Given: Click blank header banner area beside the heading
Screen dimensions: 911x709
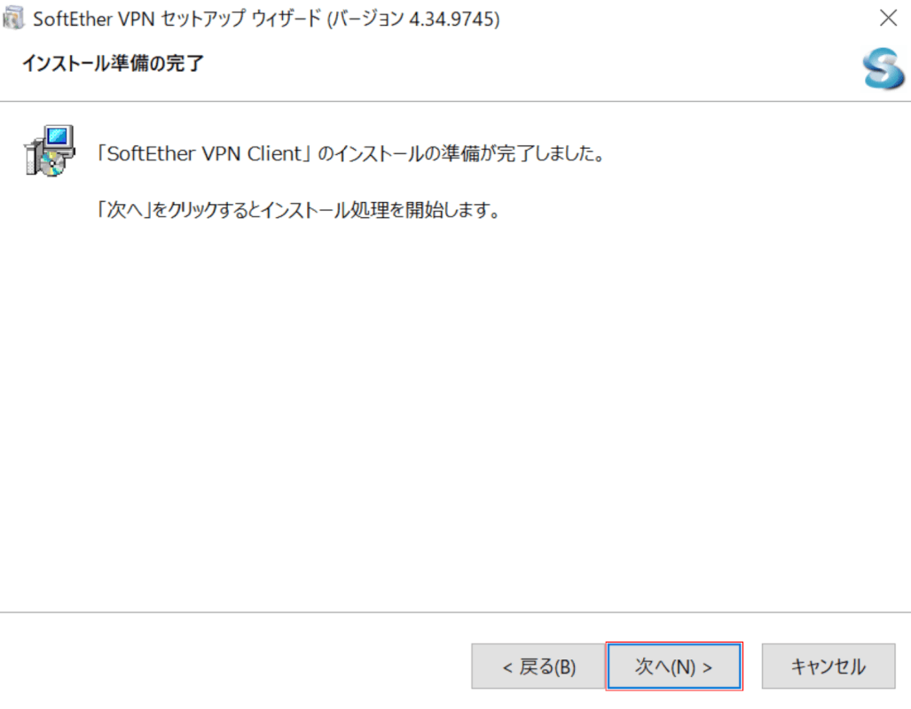Looking at the screenshot, I should point(522,64).
